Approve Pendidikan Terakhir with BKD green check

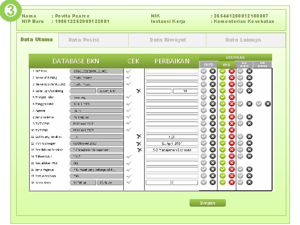point(222,150)
